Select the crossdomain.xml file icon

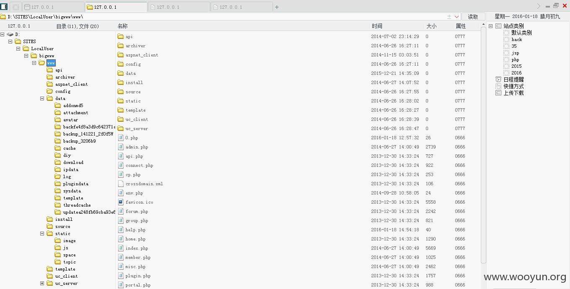(x=121, y=184)
